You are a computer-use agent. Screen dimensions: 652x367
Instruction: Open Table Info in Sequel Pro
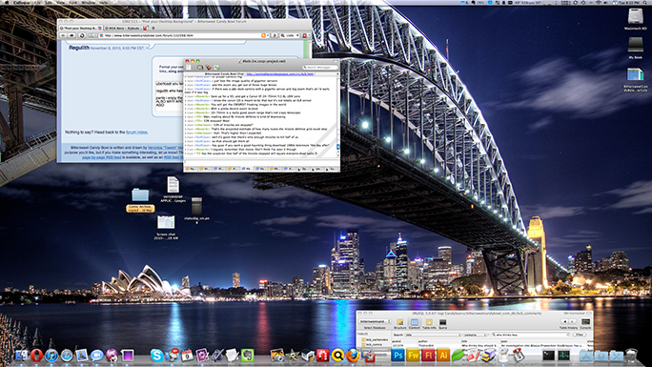click(429, 323)
